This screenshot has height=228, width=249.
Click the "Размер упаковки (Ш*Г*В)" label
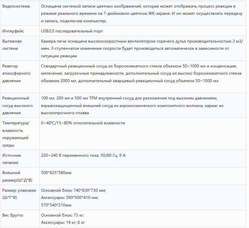(19, 194)
